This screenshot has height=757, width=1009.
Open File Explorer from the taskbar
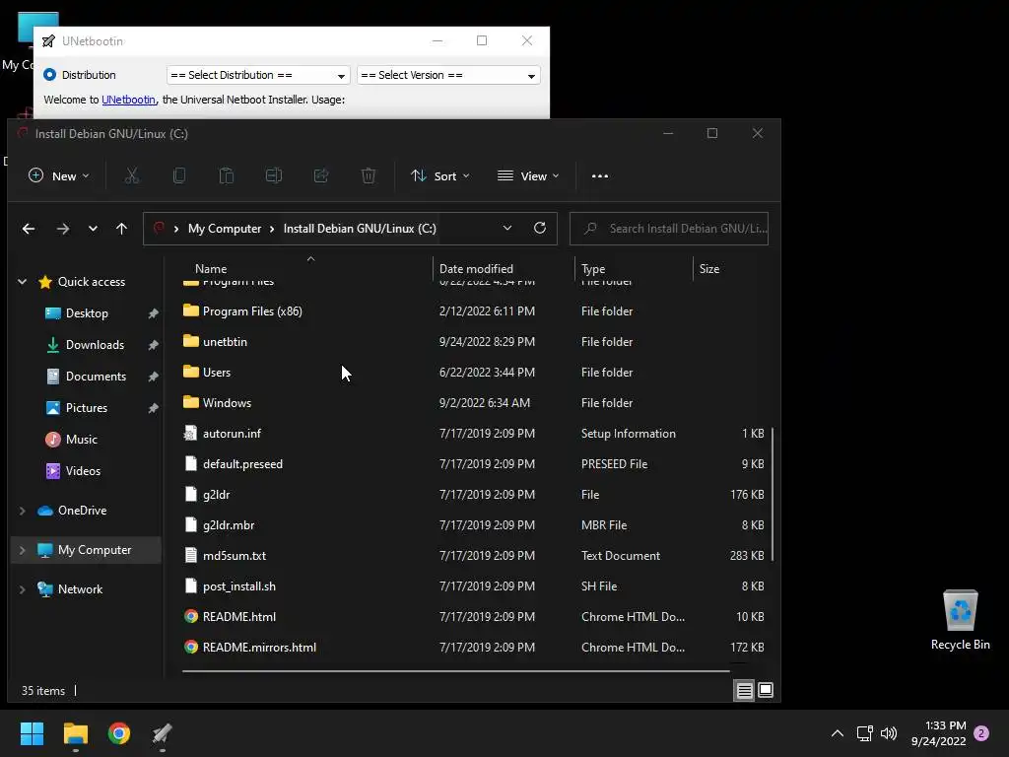coord(76,733)
